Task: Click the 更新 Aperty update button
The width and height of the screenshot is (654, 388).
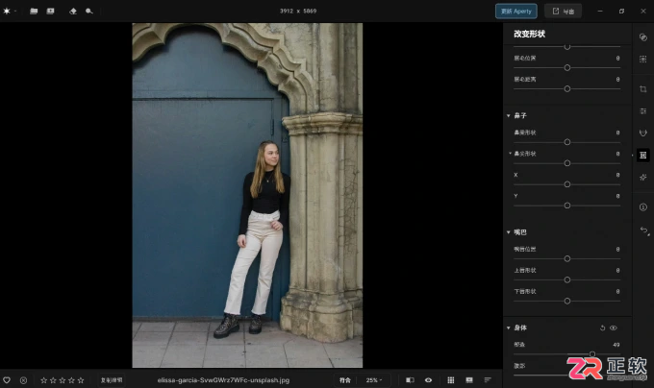Action: coord(516,12)
